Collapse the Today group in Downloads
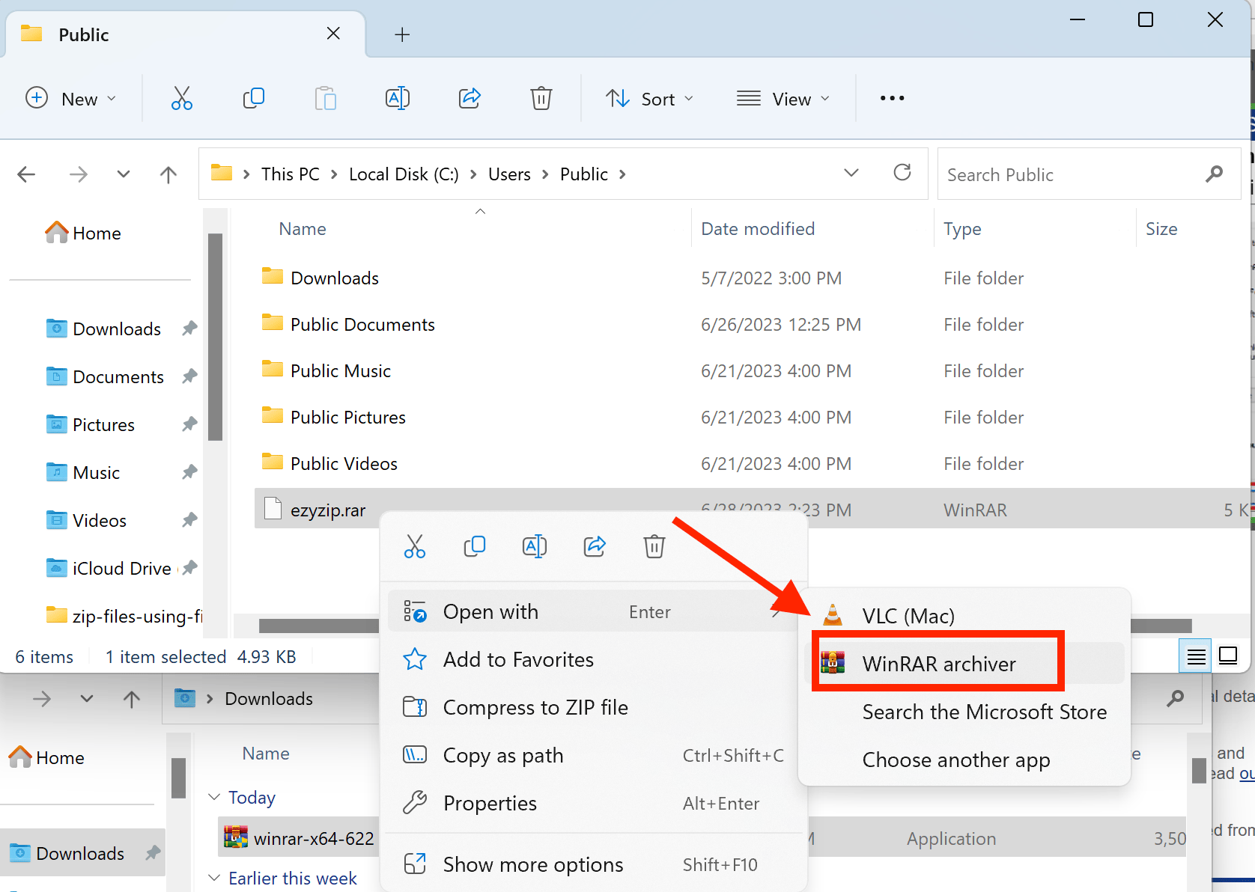The height and width of the screenshot is (892, 1255). click(x=214, y=797)
